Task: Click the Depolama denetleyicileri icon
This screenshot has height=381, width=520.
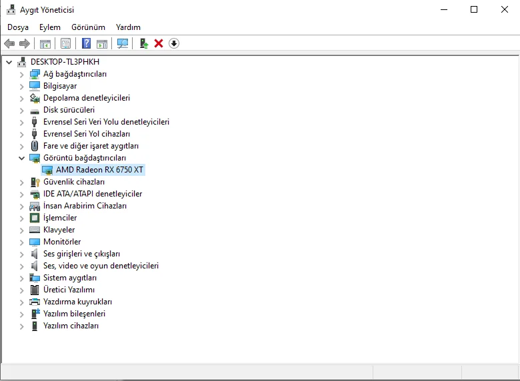Action: [x=35, y=98]
